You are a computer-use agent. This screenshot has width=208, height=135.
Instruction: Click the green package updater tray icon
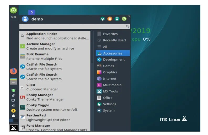13,90
